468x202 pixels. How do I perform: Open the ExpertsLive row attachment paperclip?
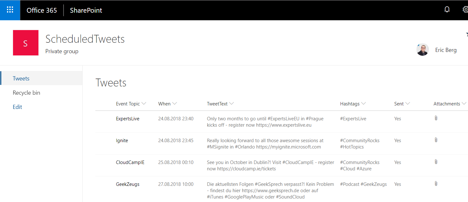(436, 118)
